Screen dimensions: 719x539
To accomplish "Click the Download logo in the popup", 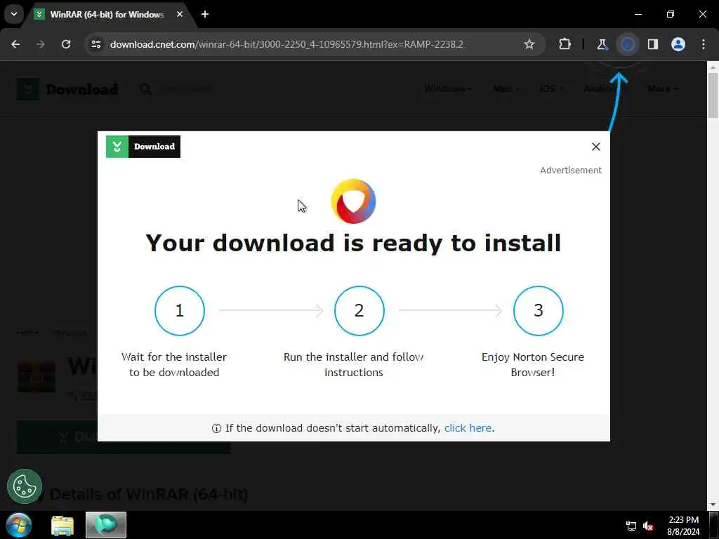I will point(143,147).
